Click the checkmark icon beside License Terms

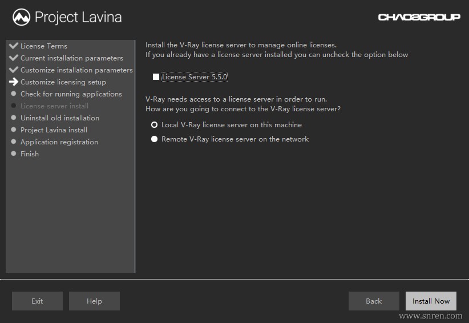tap(14, 46)
